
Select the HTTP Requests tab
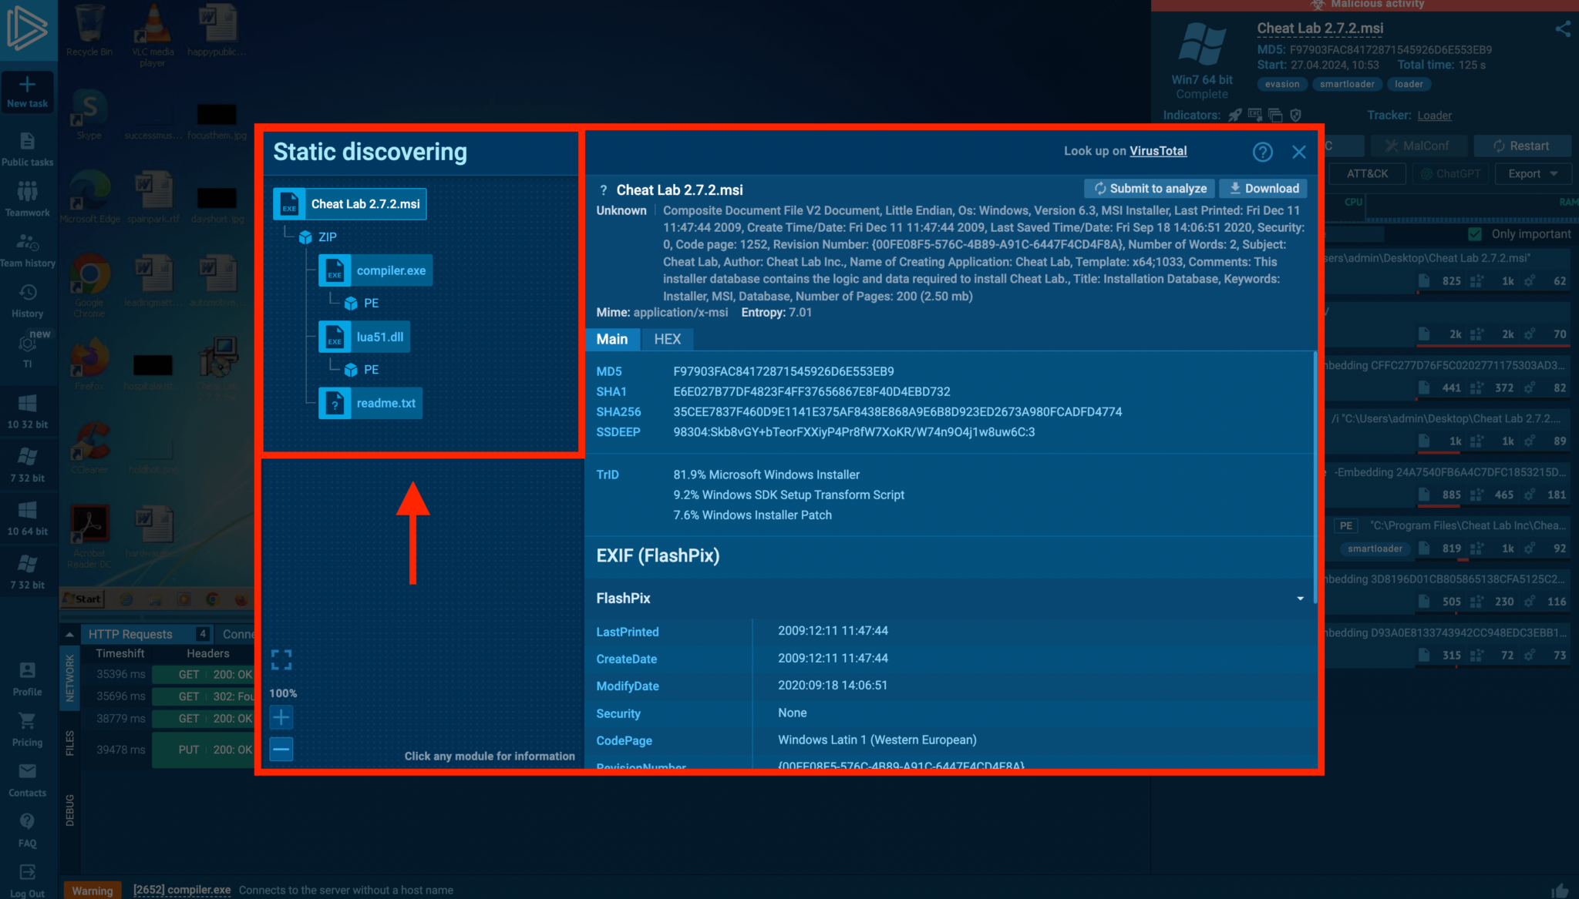pyautogui.click(x=130, y=634)
